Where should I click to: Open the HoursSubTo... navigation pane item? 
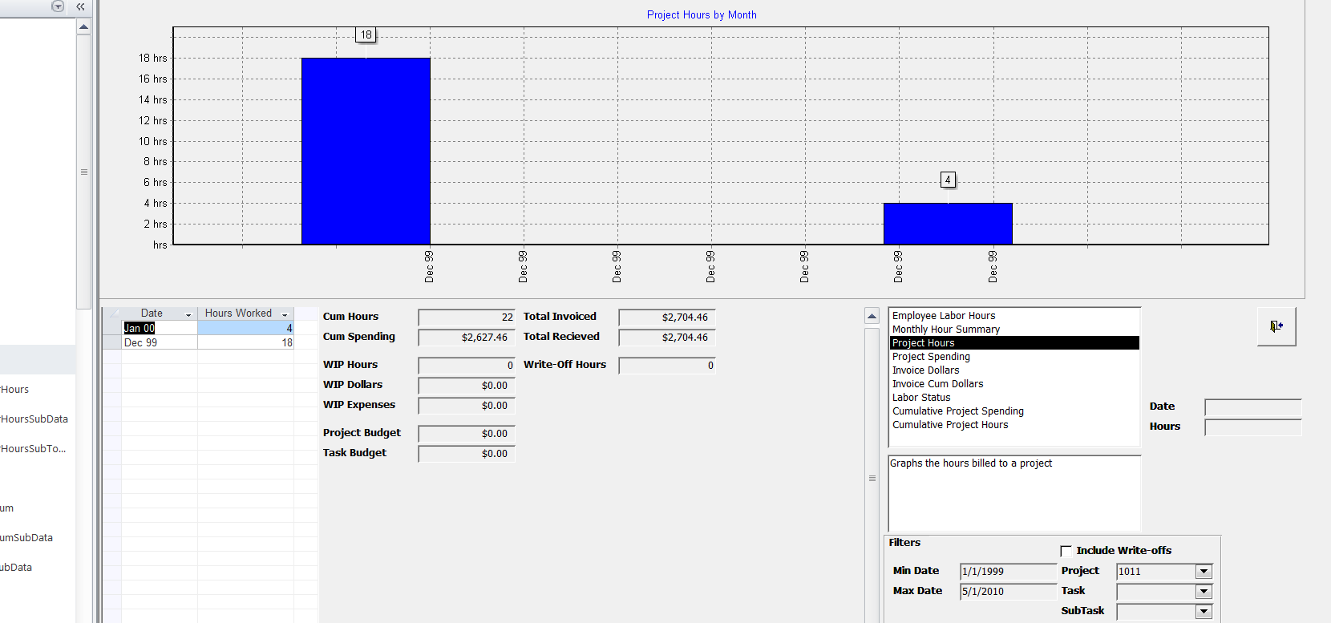coord(34,449)
